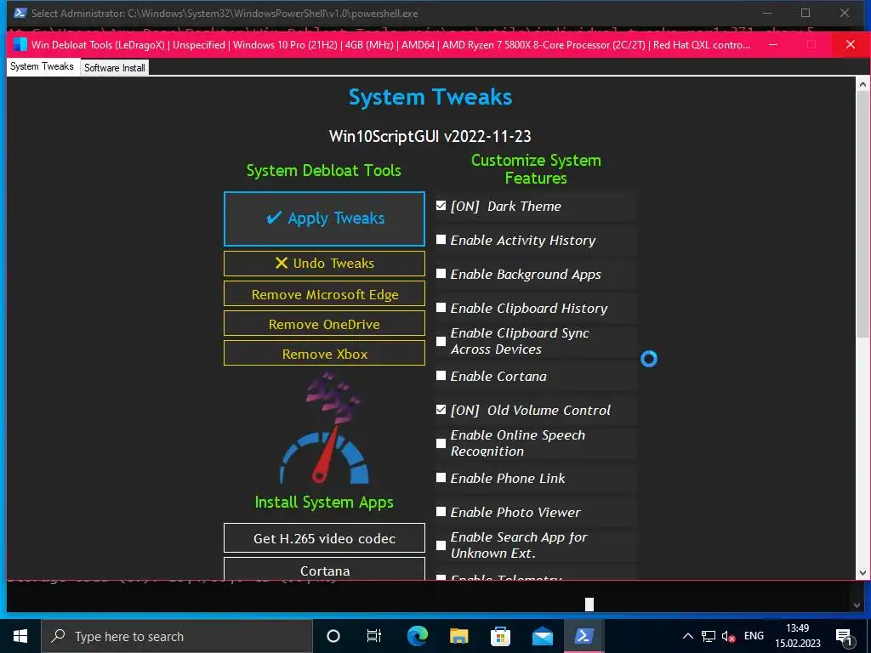Open the Software Install tab
Viewport: 871px width, 653px height.
115,68
